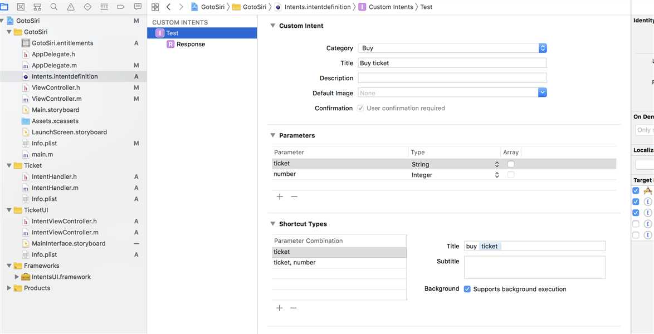The width and height of the screenshot is (654, 334).
Task: Open main.m file
Action: (x=42, y=154)
